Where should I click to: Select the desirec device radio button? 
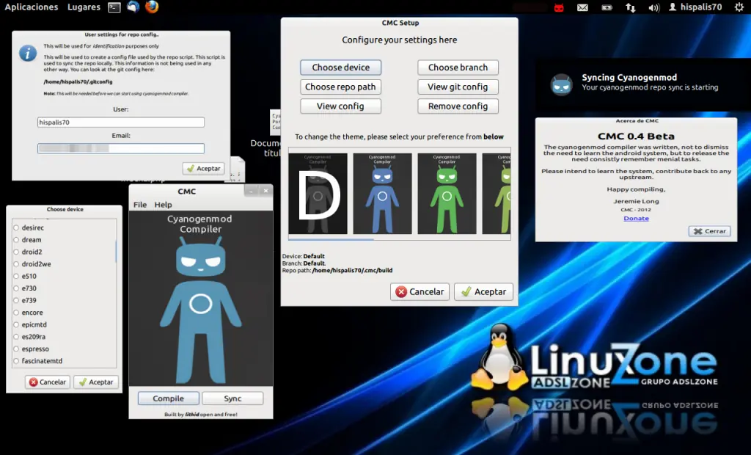[x=16, y=227]
